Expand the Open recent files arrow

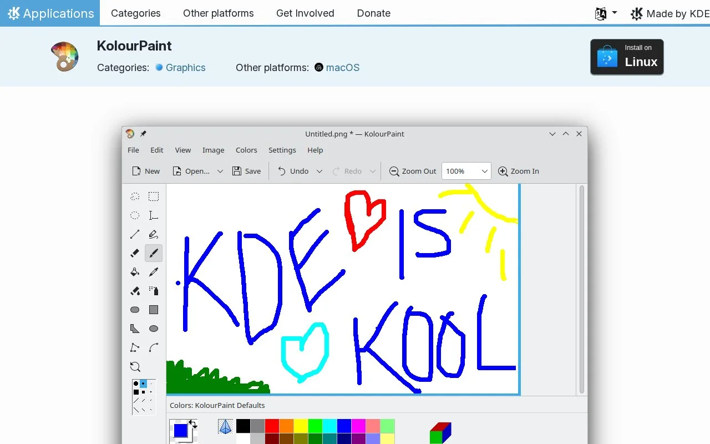click(x=220, y=171)
